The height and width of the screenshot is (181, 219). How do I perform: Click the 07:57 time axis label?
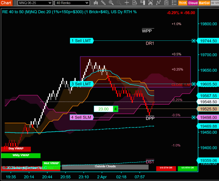click(140, 177)
